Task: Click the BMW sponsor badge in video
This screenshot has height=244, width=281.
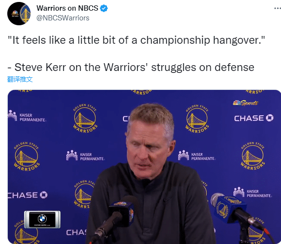Action: point(42,220)
